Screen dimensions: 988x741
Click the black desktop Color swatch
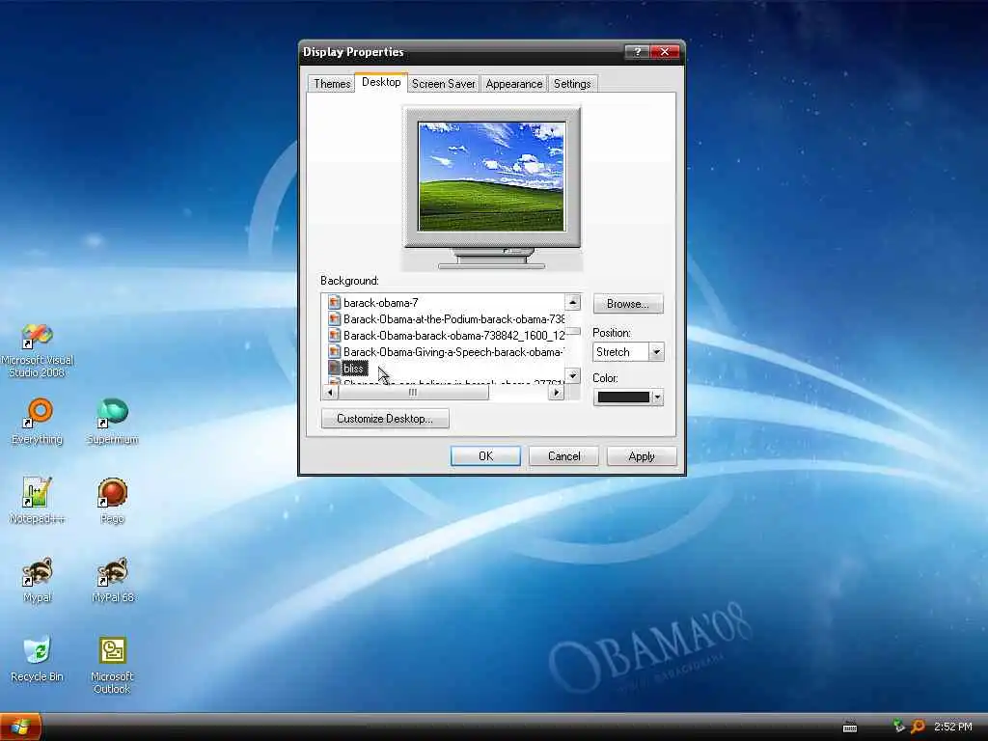click(623, 397)
